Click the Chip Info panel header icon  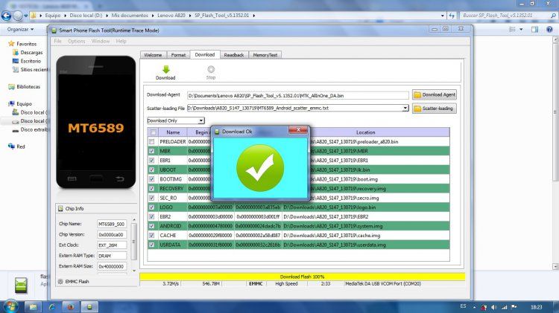60,208
